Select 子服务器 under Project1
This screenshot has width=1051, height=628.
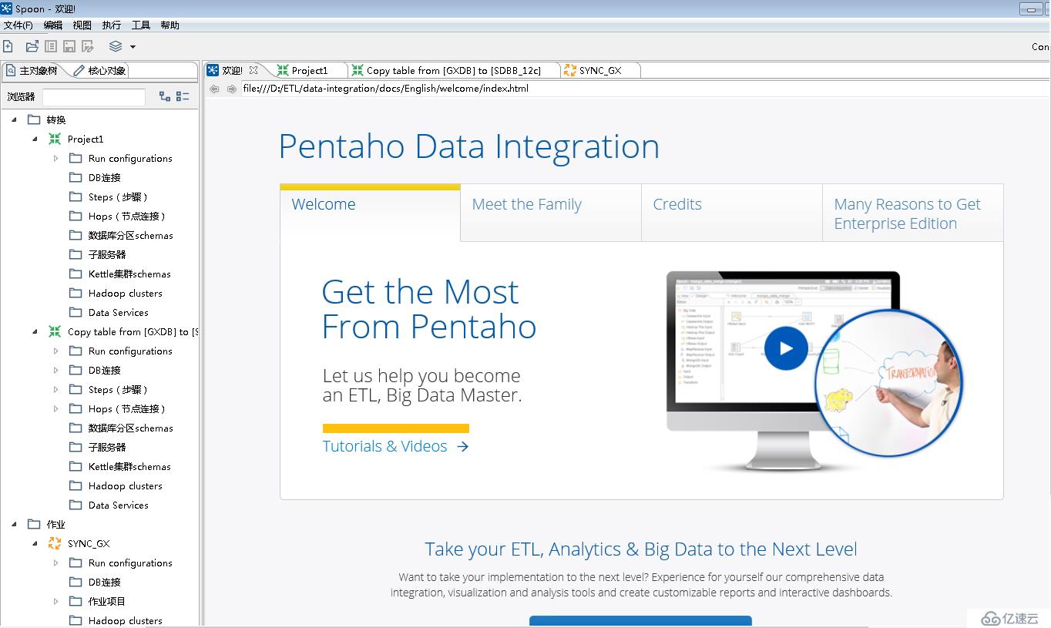click(x=107, y=254)
